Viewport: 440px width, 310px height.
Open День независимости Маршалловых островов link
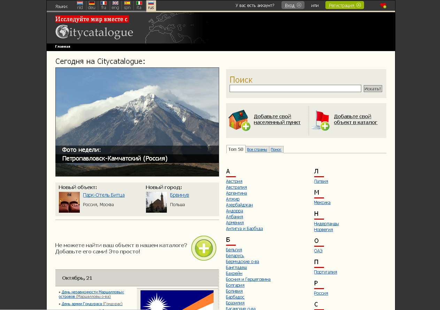91,294
